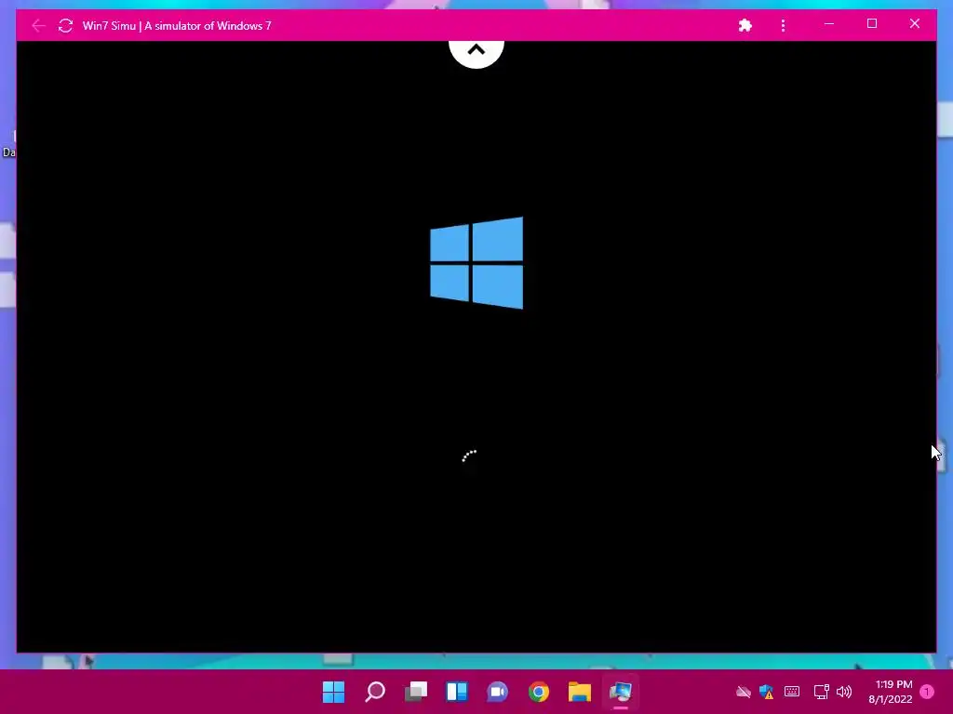Viewport: 953px width, 714px height.
Task: Open the Windows Security tray icon
Action: point(767,692)
